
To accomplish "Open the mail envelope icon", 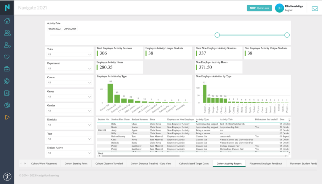I will (315, 8).
